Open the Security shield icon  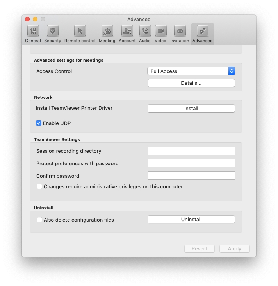52,31
